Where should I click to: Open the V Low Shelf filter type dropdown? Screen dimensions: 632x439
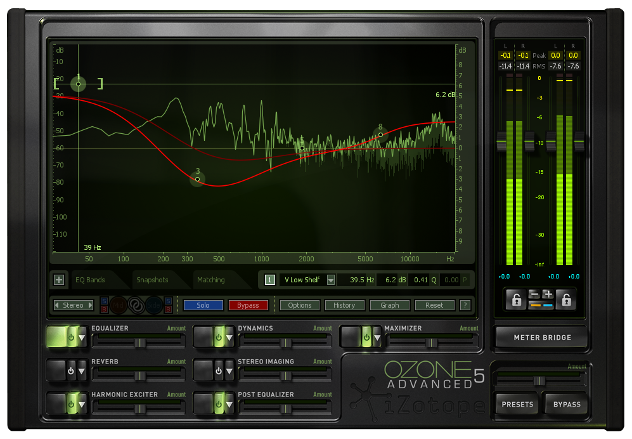(x=331, y=280)
